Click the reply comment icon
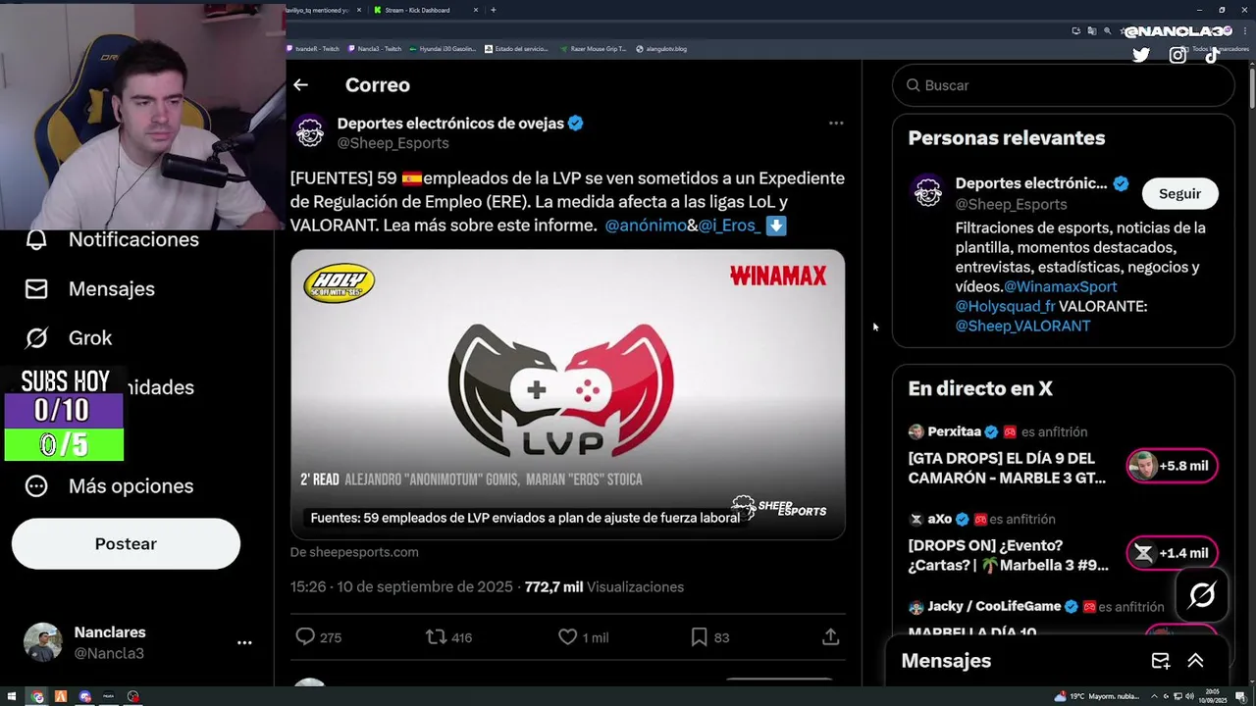This screenshot has height=706, width=1256. [x=305, y=637]
